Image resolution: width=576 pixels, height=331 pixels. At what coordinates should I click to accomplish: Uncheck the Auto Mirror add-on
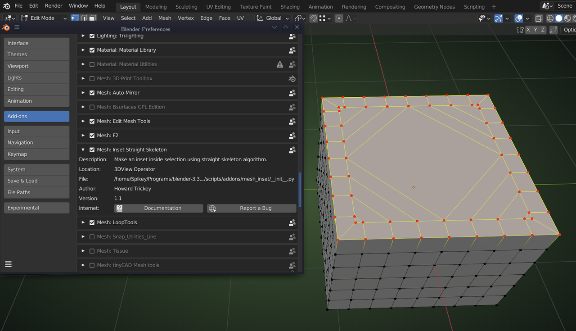tap(92, 93)
